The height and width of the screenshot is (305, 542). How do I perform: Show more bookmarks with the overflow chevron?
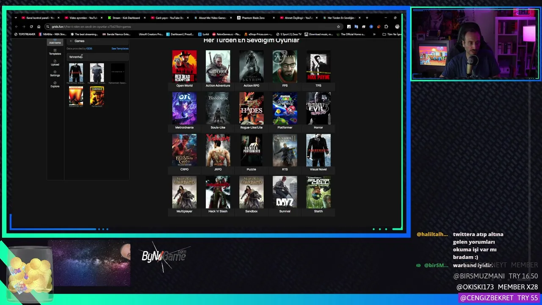pyautogui.click(x=374, y=34)
